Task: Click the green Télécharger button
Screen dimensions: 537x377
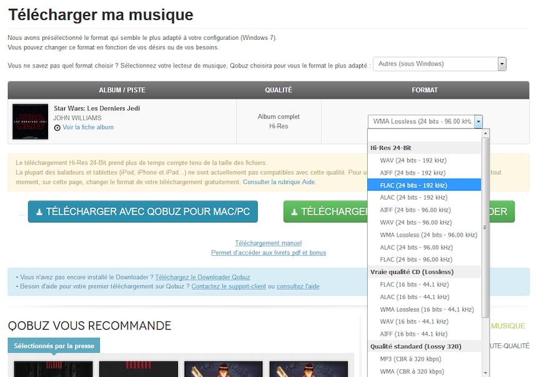Action: 325,212
